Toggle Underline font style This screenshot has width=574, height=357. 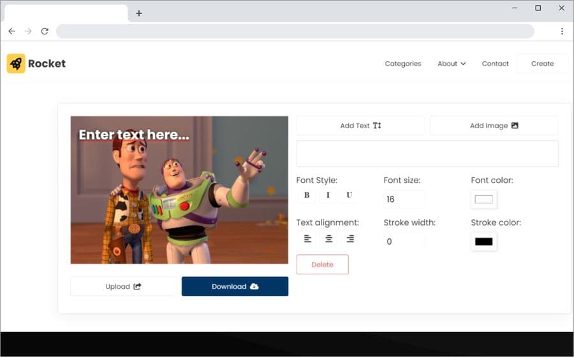(349, 195)
